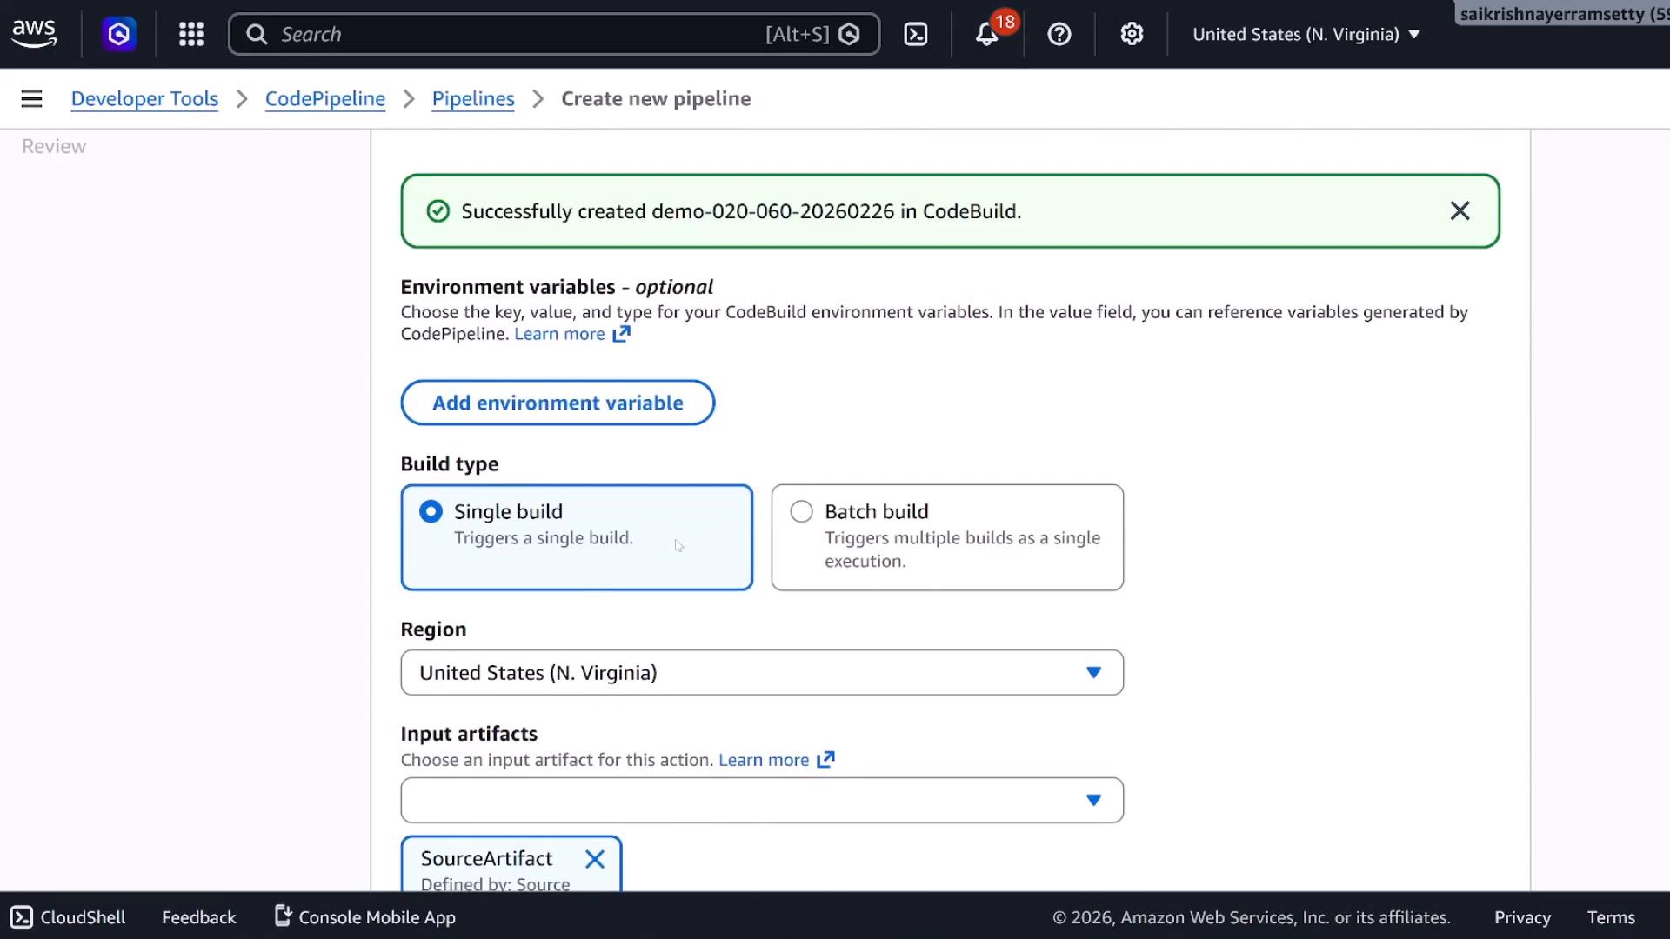Open the notifications bell
The width and height of the screenshot is (1670, 939).
[x=986, y=34]
